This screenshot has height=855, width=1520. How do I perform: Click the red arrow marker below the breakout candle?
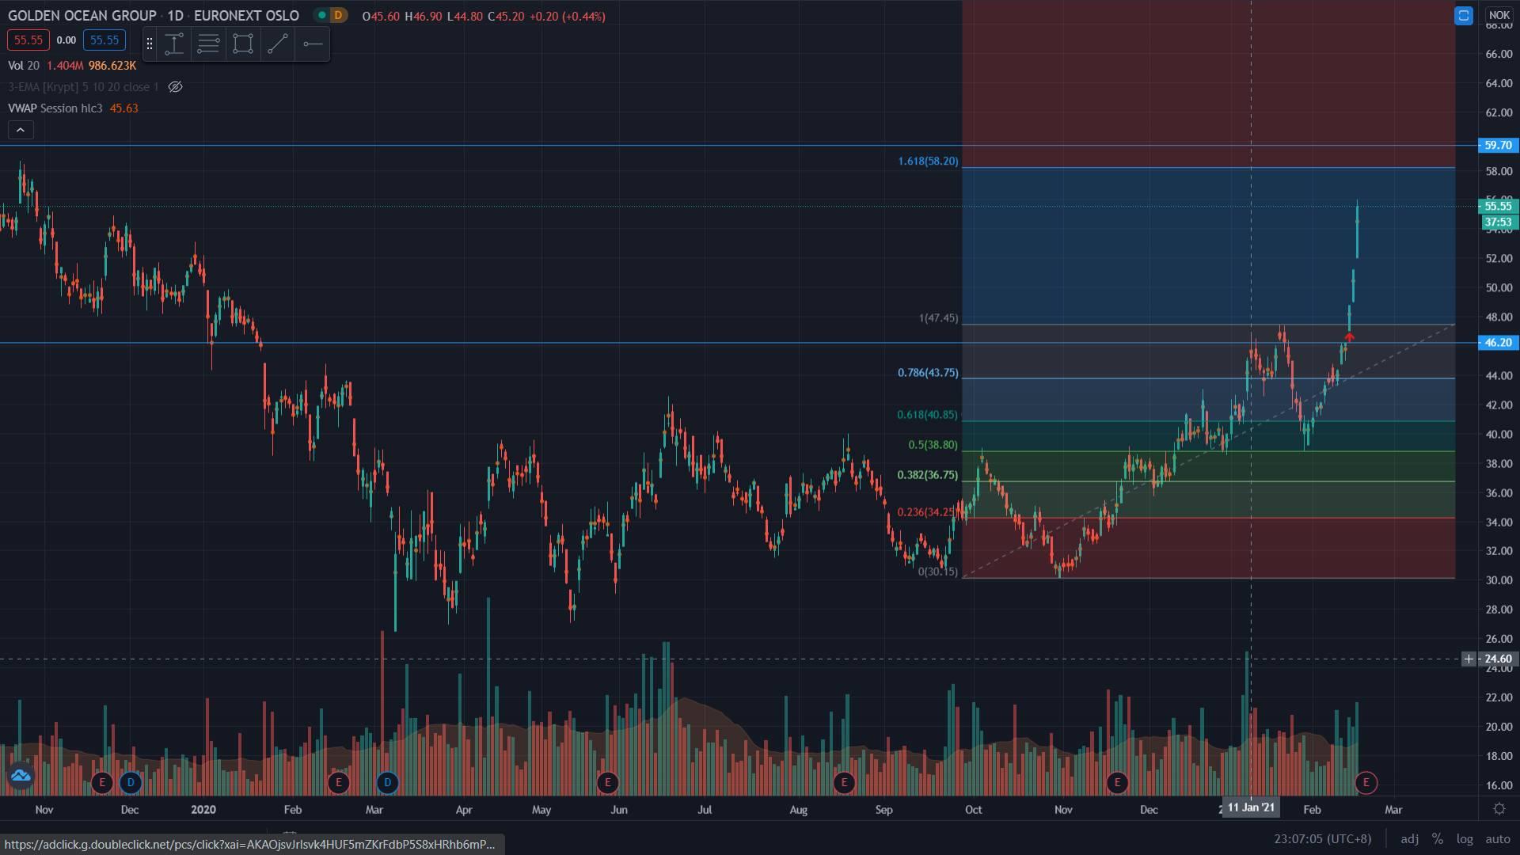(1349, 338)
